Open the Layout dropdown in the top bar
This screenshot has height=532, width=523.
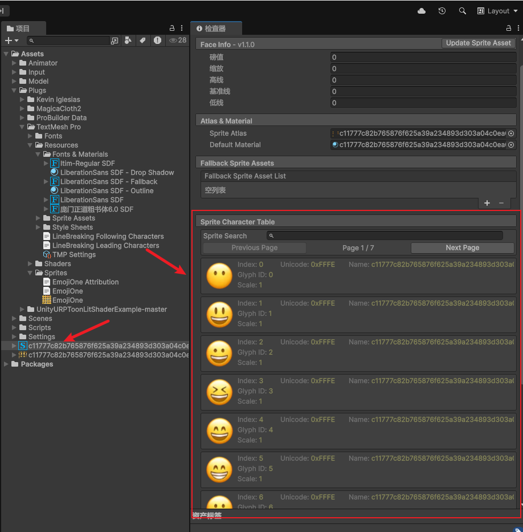pos(496,11)
